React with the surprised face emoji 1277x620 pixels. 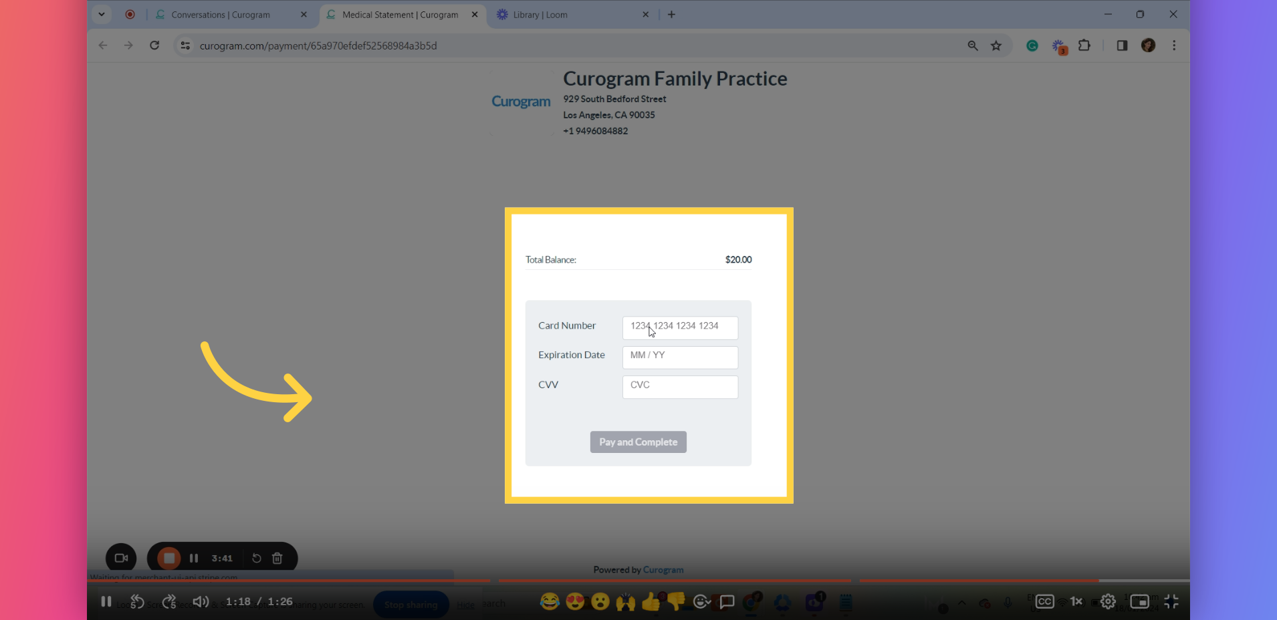click(x=600, y=601)
